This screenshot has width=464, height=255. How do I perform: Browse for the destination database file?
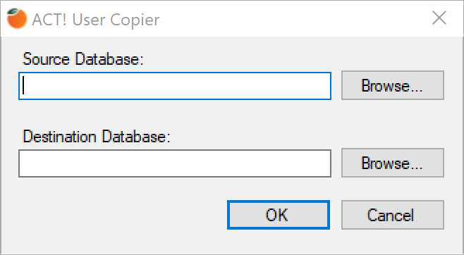click(393, 163)
